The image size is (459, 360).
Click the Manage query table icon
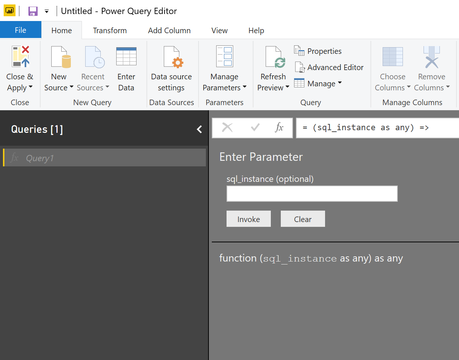click(x=299, y=83)
